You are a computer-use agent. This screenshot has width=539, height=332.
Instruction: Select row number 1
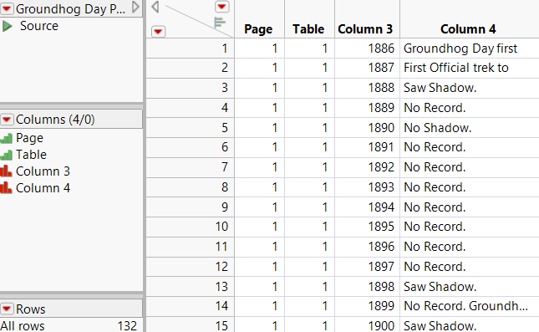coord(190,49)
